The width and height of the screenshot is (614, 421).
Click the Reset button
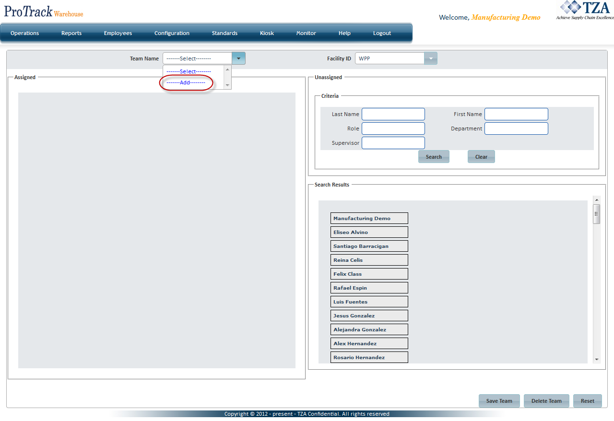click(588, 401)
